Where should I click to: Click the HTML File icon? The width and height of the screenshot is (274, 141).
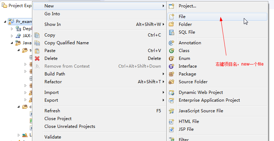[171, 122]
